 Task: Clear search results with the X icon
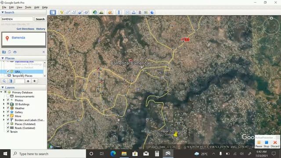pos(43,52)
